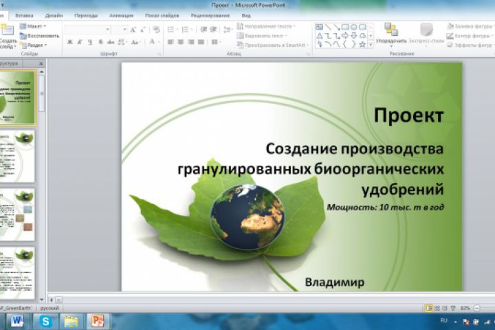Open the Макет layout dropdown
The width and height of the screenshot is (495, 330).
pos(33,26)
